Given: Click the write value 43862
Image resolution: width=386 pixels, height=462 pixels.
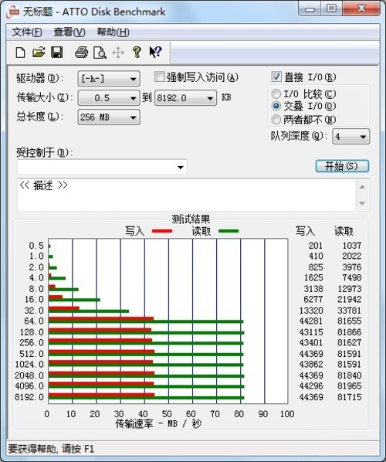Looking at the screenshot, I should pos(311,364).
